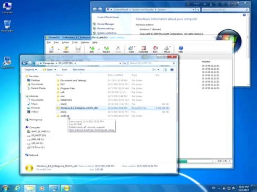
Task: Click Explorer back navigation arrow
Action: [24, 63]
